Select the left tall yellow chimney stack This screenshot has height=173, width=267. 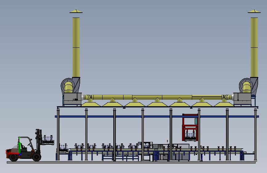point(76,47)
